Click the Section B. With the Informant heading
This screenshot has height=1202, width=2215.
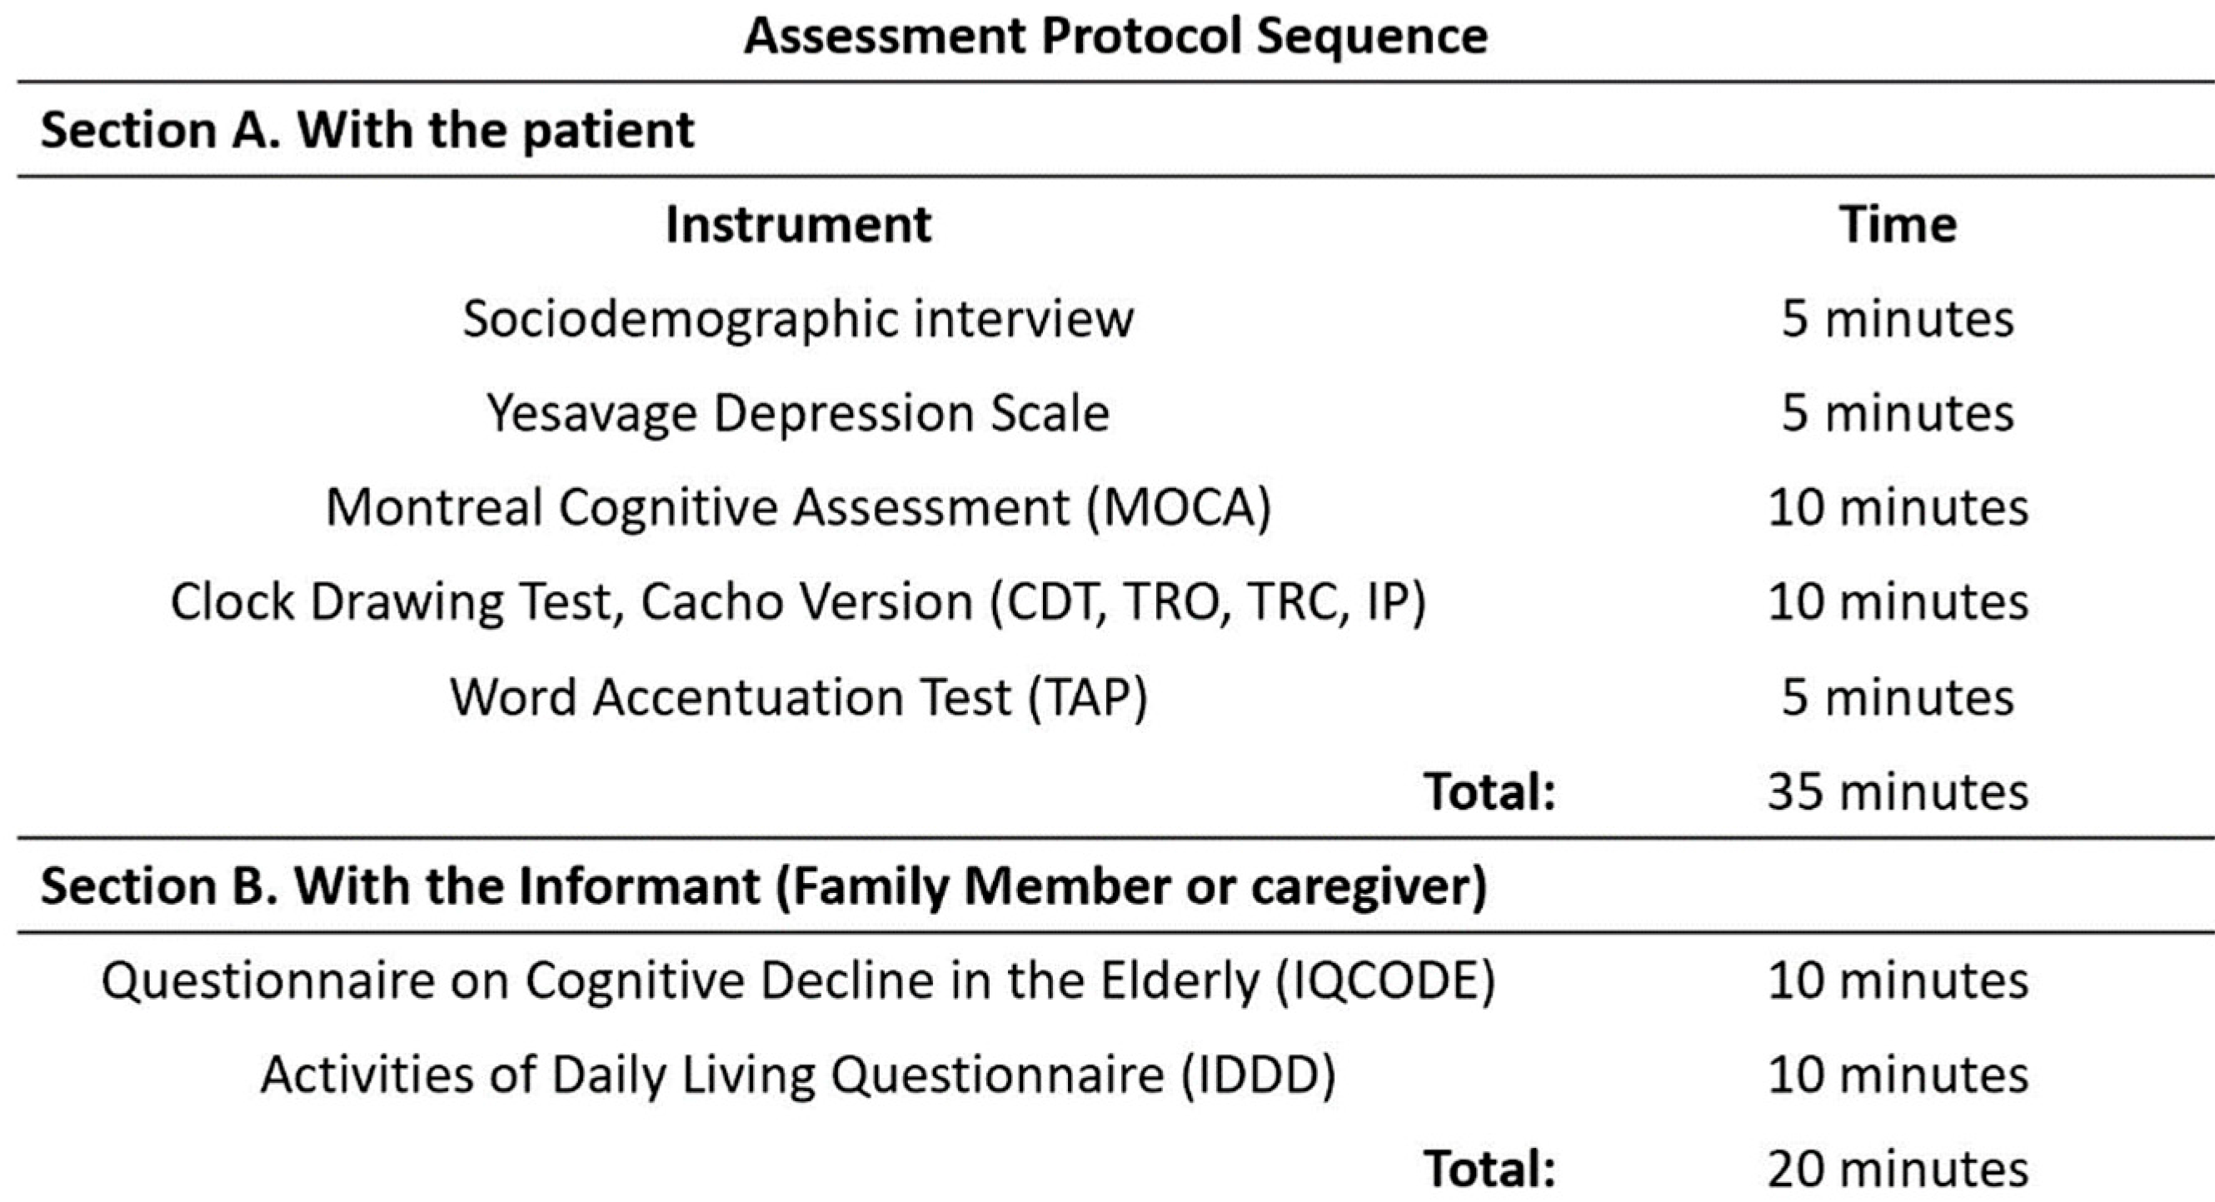click(764, 886)
